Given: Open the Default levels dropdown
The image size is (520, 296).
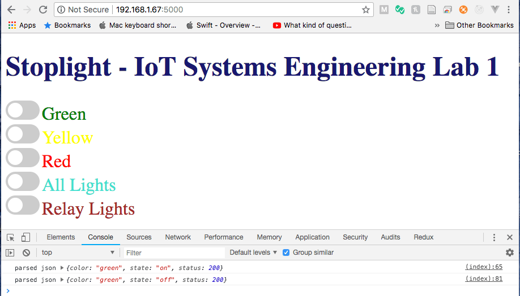Looking at the screenshot, I should click(253, 253).
